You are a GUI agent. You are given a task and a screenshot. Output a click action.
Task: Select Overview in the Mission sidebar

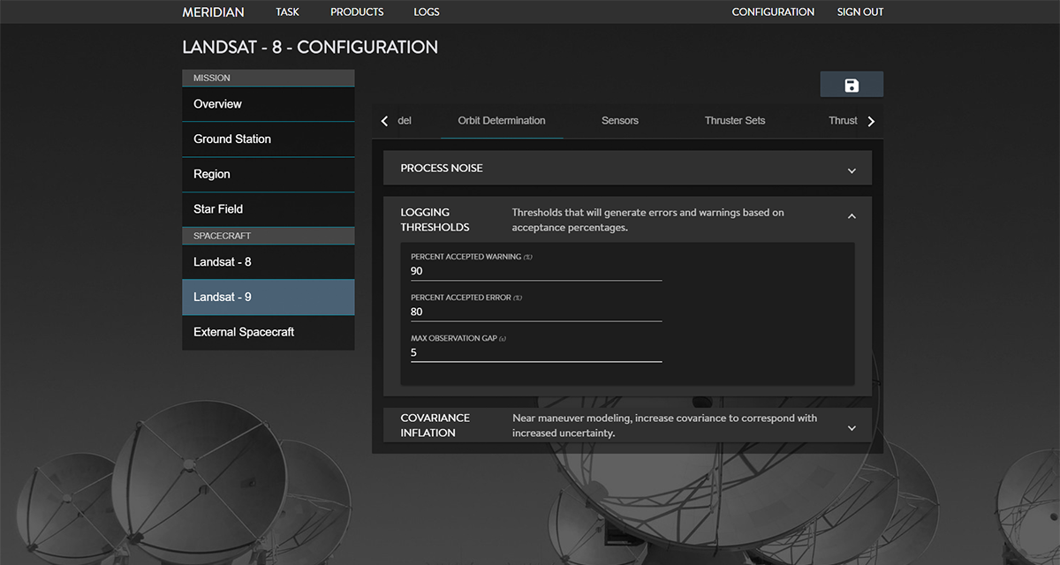coord(269,104)
